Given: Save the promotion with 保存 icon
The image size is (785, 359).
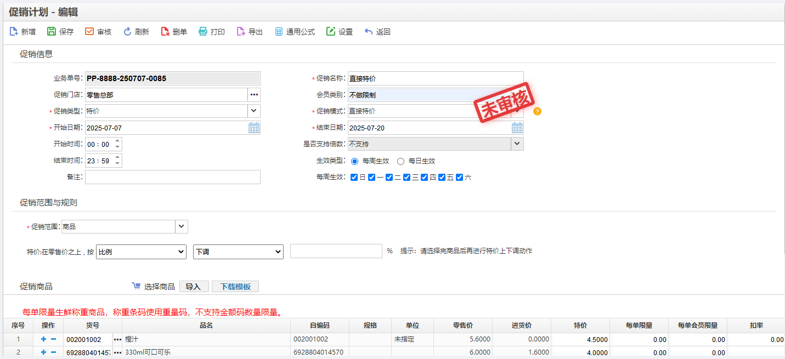Looking at the screenshot, I should (52, 32).
